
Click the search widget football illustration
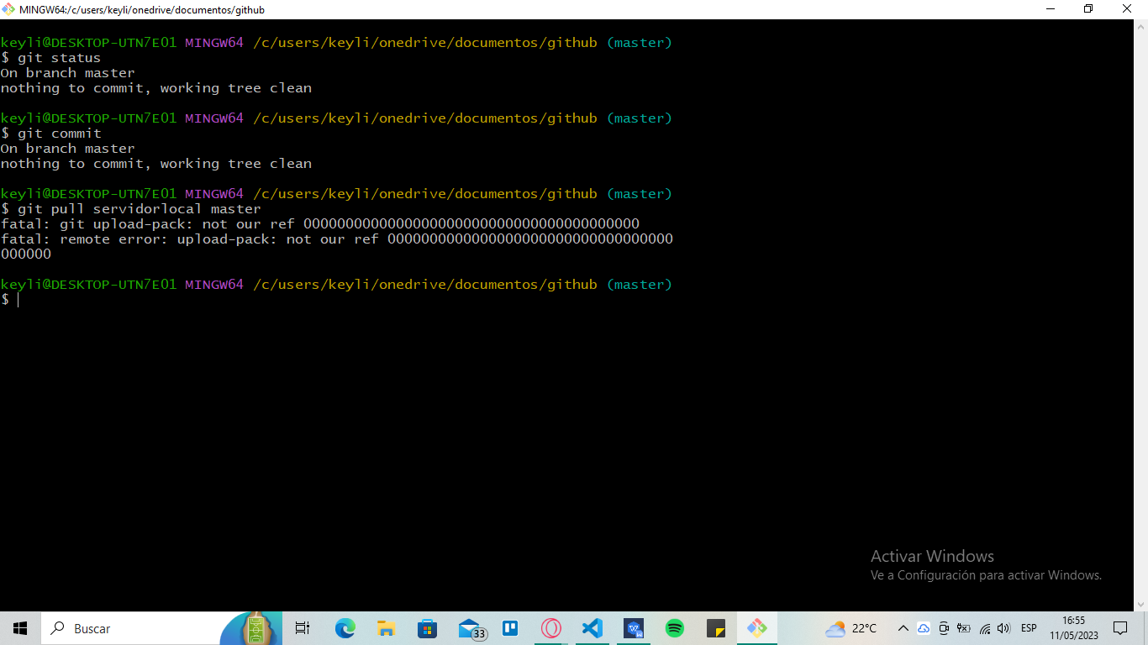[x=250, y=628]
